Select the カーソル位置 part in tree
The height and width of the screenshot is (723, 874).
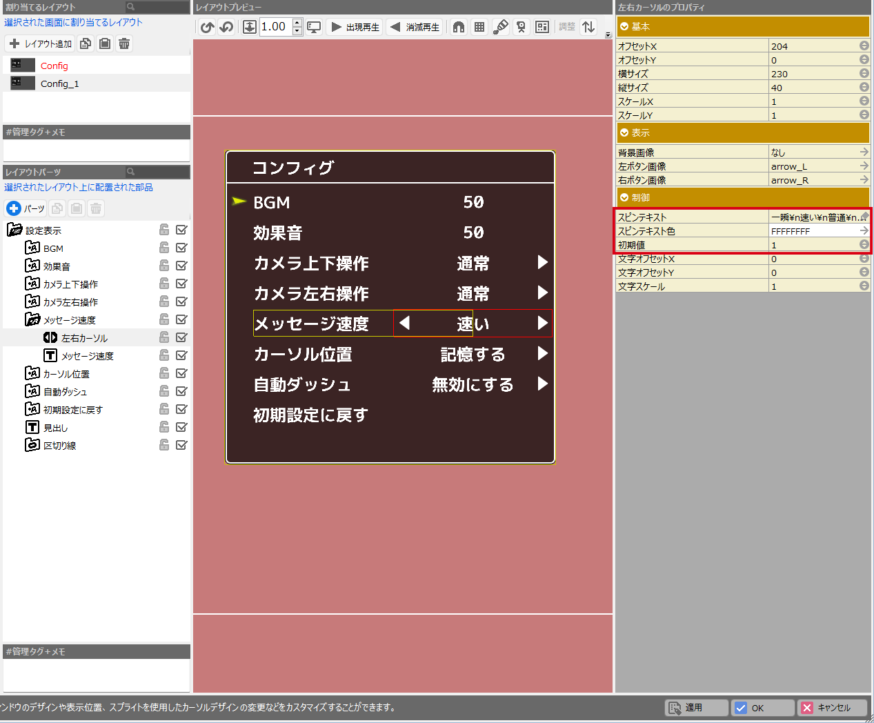66,374
